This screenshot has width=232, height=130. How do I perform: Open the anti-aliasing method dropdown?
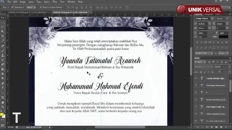[223, 53]
